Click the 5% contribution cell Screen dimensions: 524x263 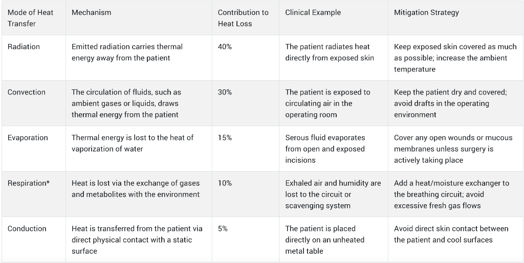(x=223, y=228)
